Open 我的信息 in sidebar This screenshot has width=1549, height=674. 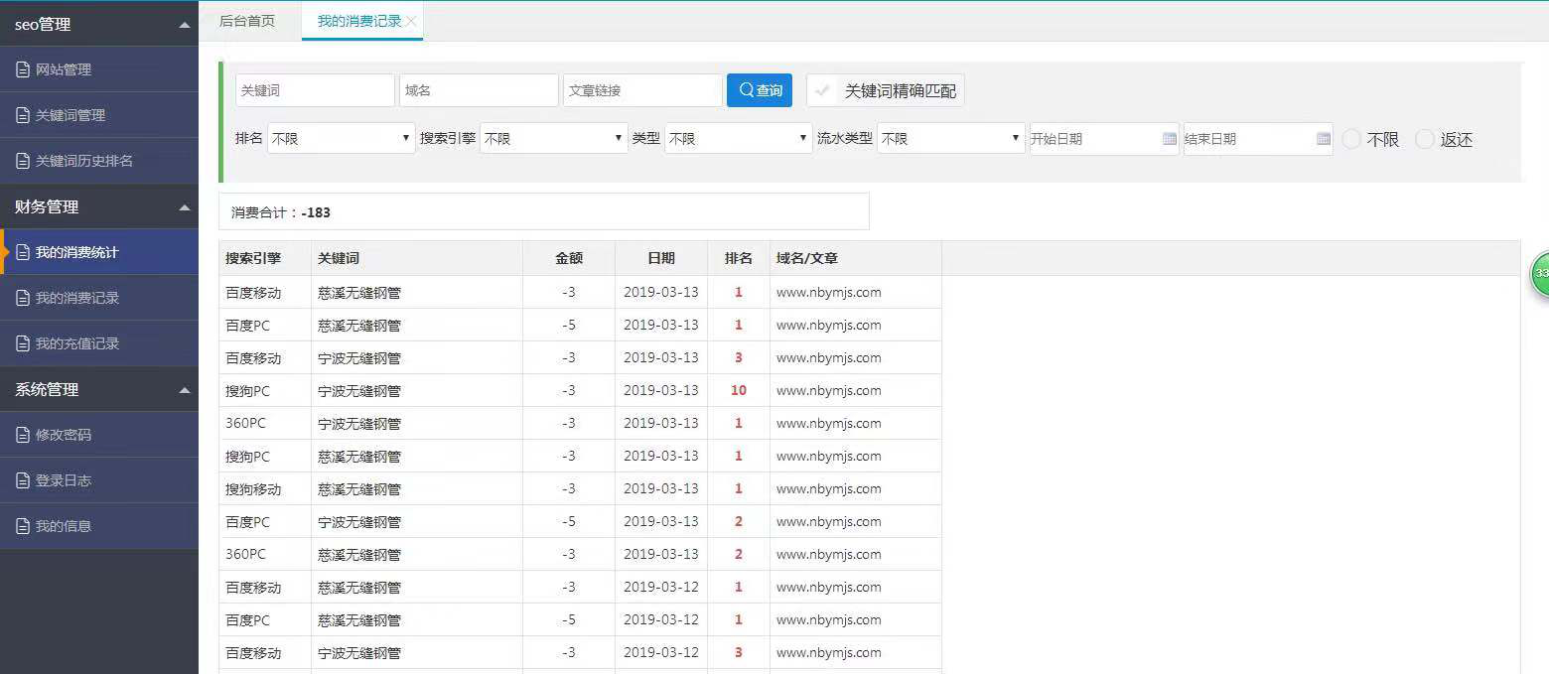[99, 526]
